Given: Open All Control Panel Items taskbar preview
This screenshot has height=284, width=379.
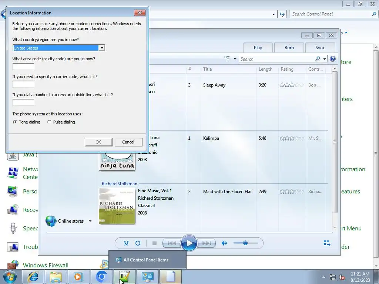Looking at the screenshot, I should point(147,260).
